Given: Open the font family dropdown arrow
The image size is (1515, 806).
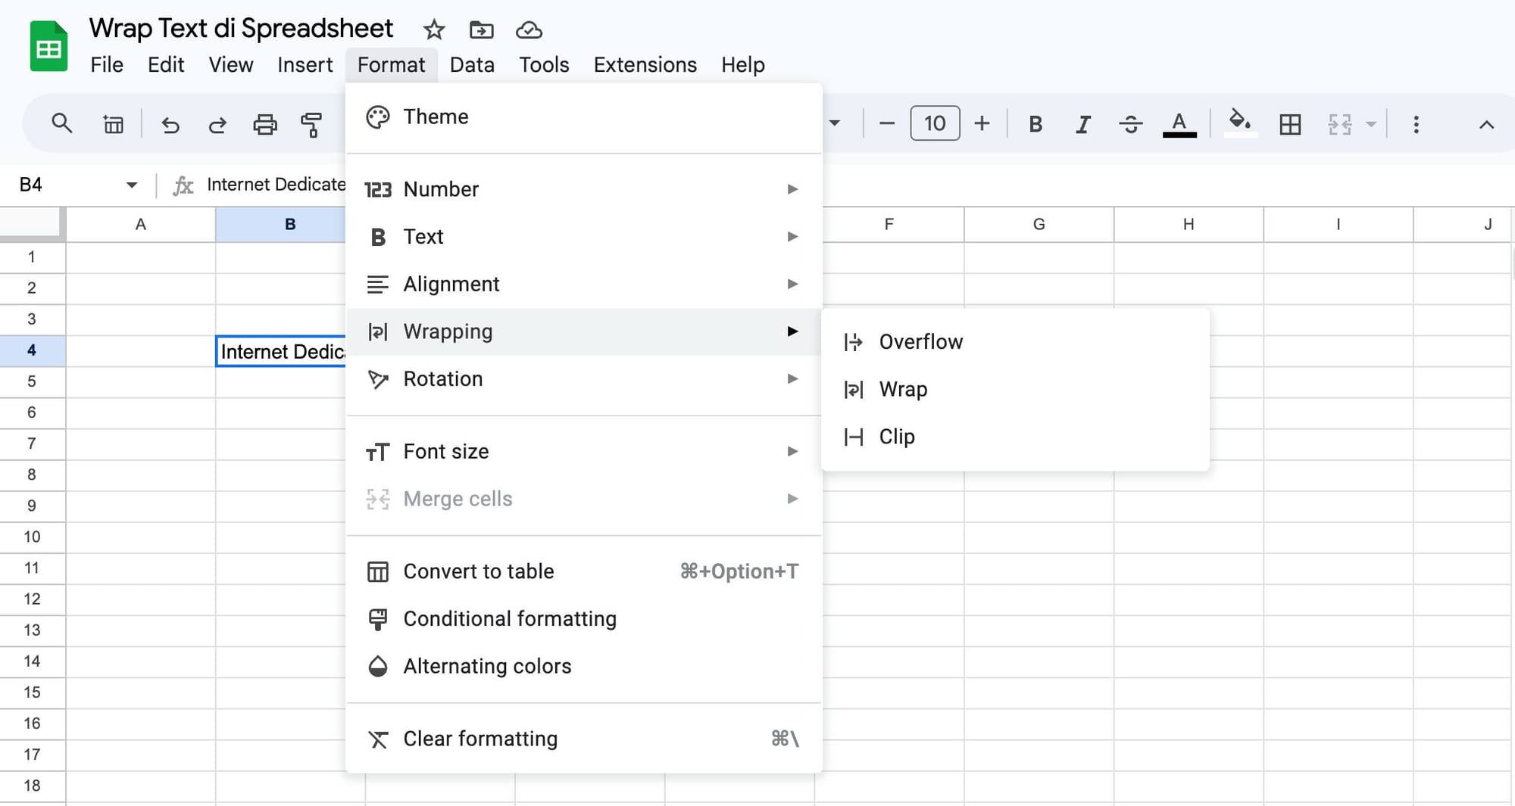Looking at the screenshot, I should click(x=834, y=123).
